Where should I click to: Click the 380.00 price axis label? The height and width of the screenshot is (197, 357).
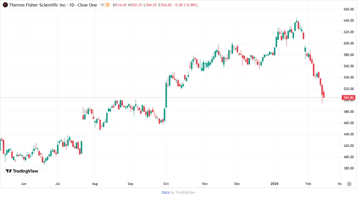[x=349, y=168]
